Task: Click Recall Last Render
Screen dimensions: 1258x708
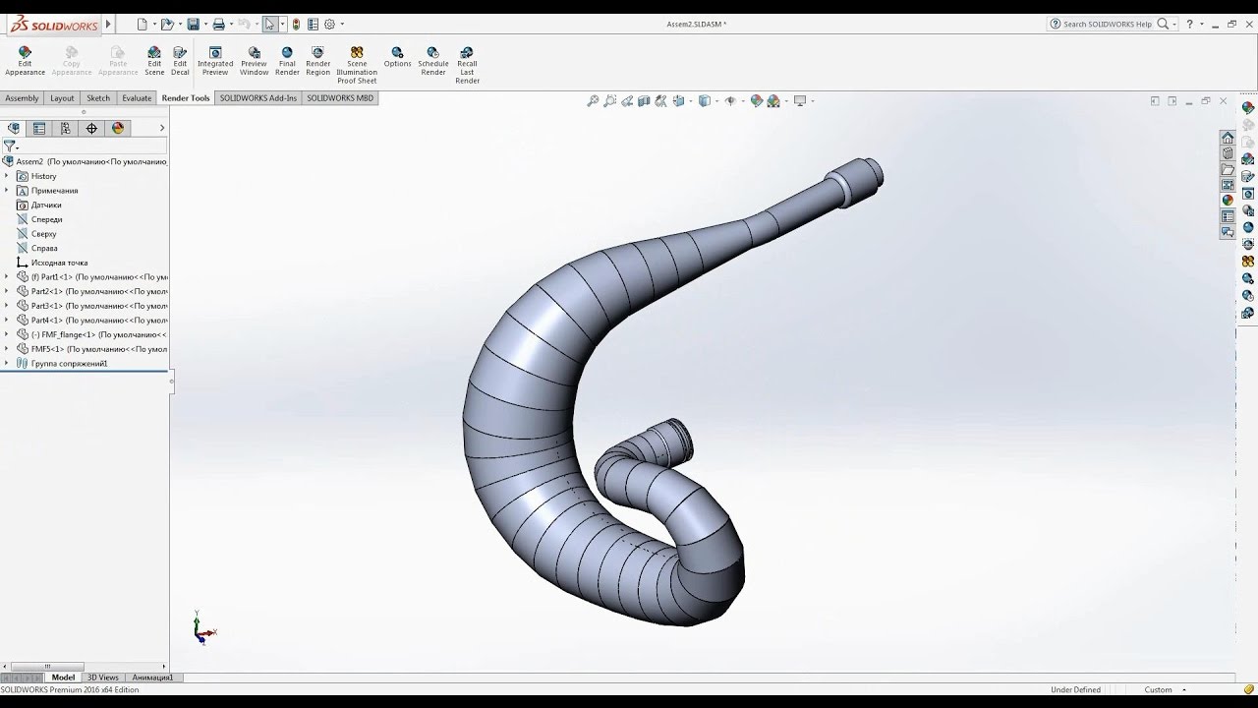Action: click(x=468, y=65)
